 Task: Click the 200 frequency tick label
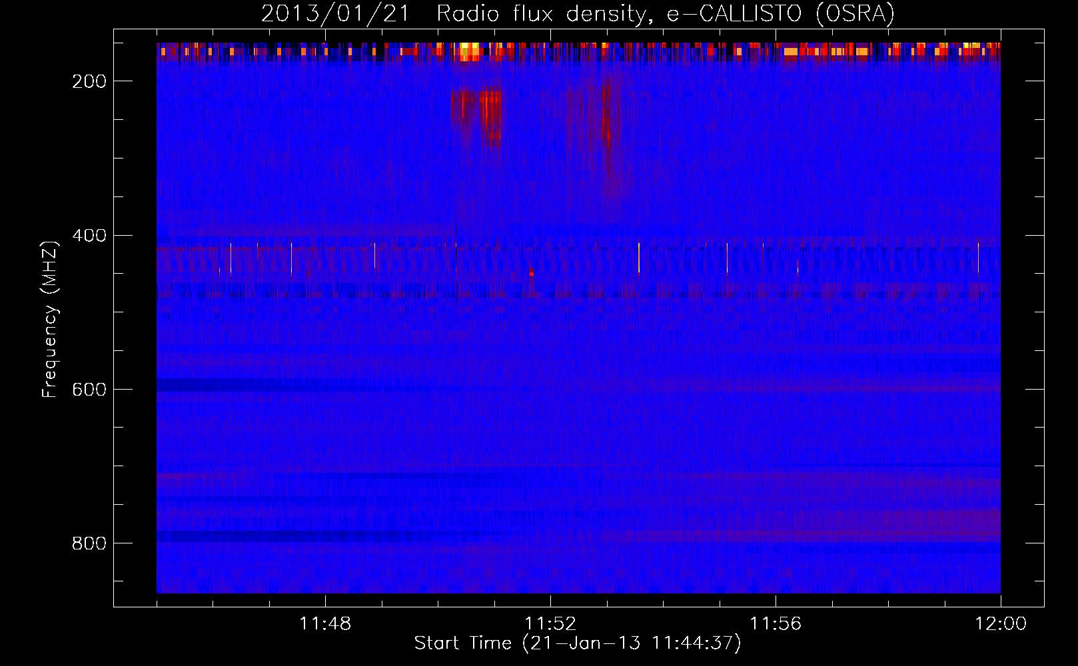(x=89, y=81)
